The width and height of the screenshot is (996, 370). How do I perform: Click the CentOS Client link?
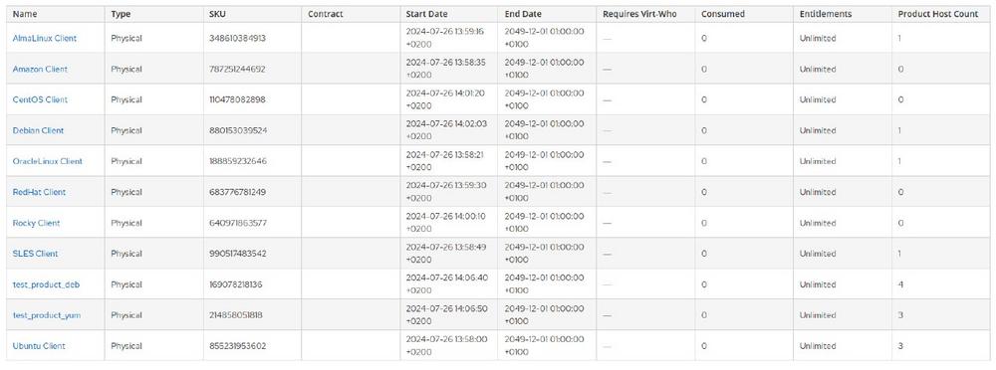pyautogui.click(x=40, y=99)
